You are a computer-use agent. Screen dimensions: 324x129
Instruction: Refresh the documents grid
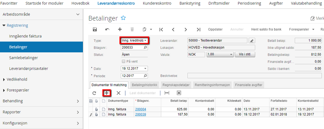(94, 93)
